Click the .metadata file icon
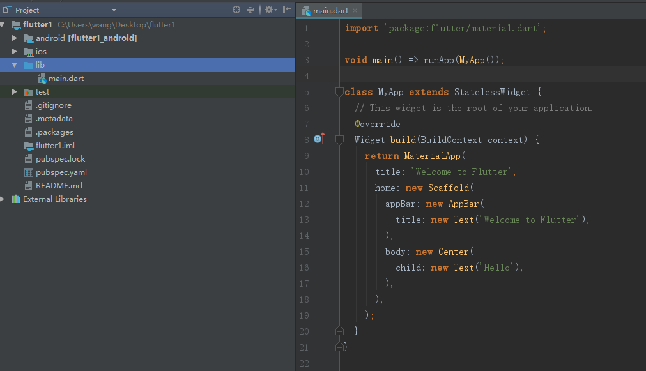The height and width of the screenshot is (371, 646). pos(28,119)
